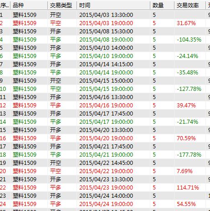Click the 70.59% efficiency value
Viewport: 210px width, 211px height.
186,138
